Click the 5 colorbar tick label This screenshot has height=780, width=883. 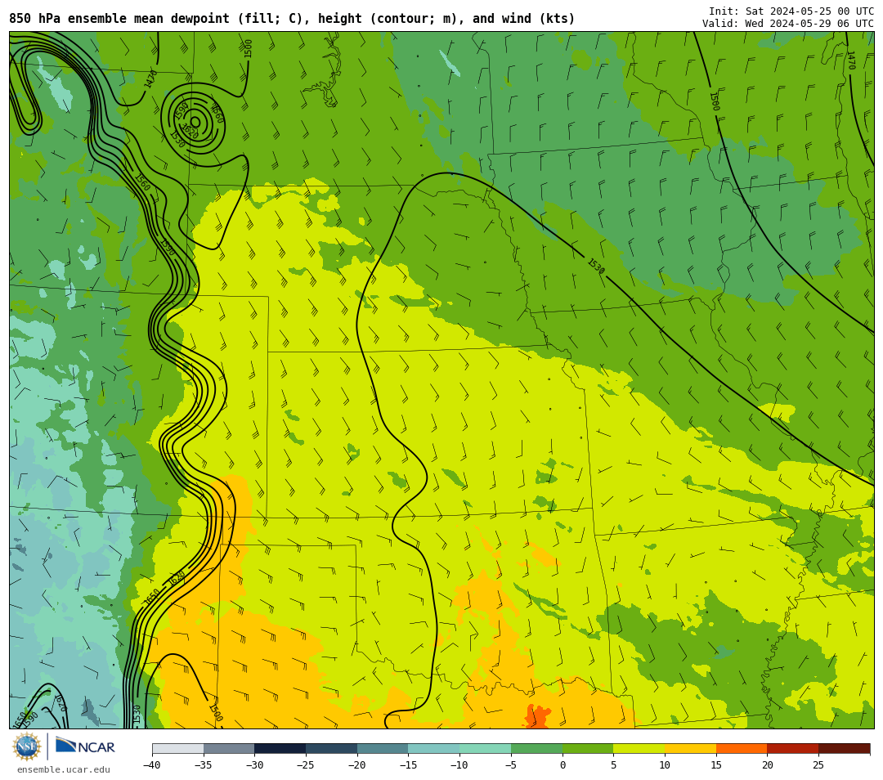tap(614, 765)
